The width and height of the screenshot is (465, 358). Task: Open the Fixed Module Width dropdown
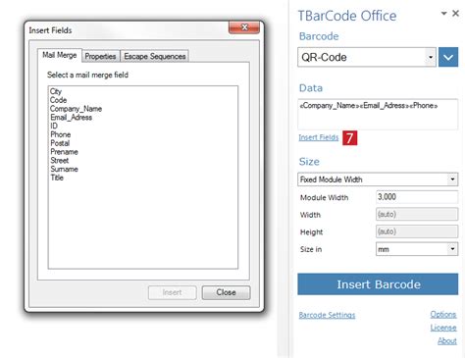(x=452, y=179)
